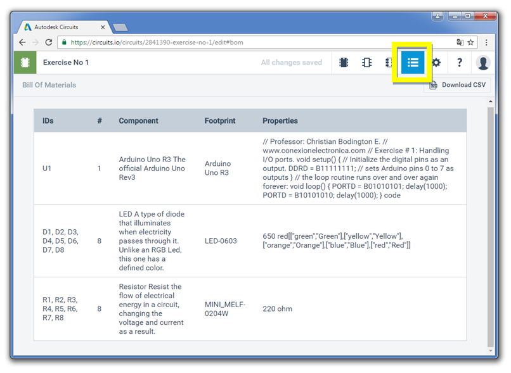Go back with browser back arrow
511x373 pixels.
click(22, 42)
